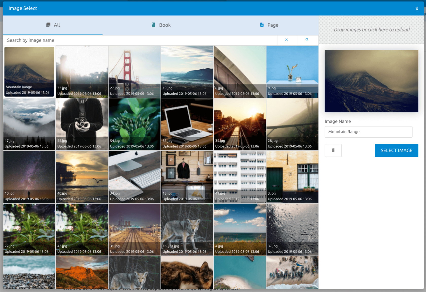Select the 35.jpg sunset city thumbnail
The image size is (426, 292).
[x=240, y=124]
